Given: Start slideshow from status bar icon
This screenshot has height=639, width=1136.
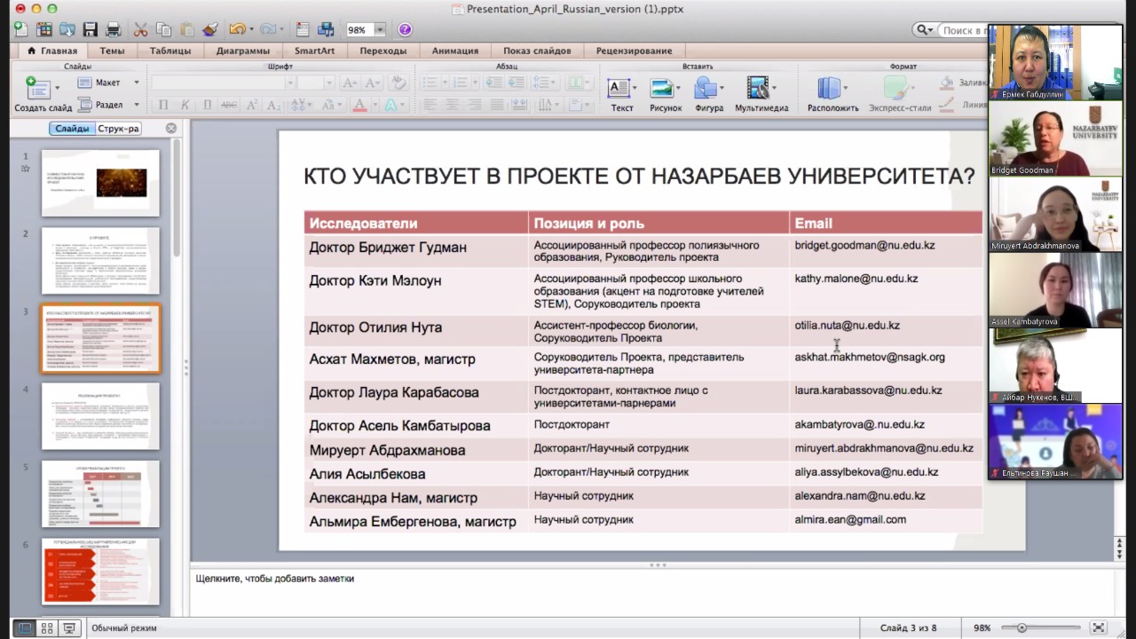Looking at the screenshot, I should pyautogui.click(x=69, y=628).
